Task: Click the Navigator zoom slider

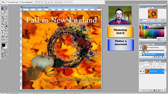Action: [156, 20]
